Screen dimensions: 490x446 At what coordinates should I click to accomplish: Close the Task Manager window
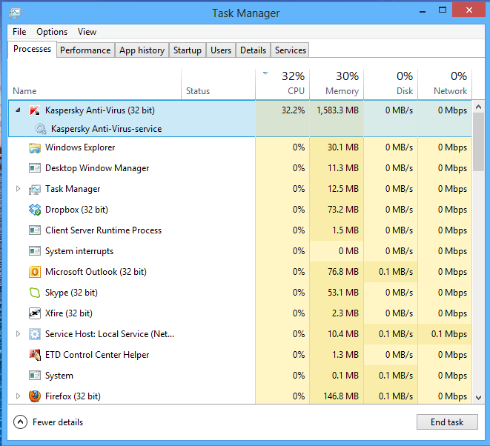click(x=469, y=10)
